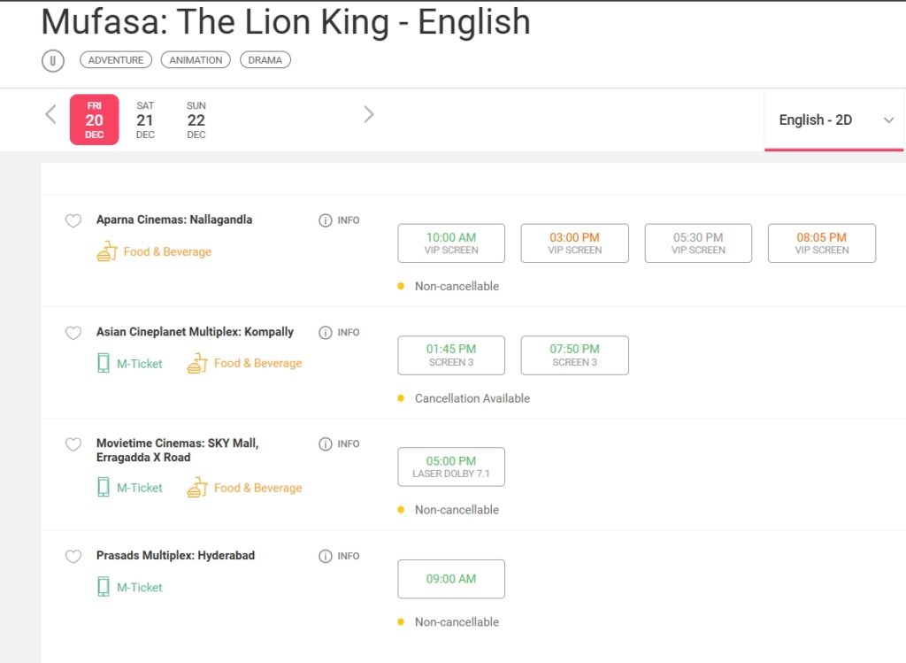Open the English - 2D language dropdown

point(833,120)
